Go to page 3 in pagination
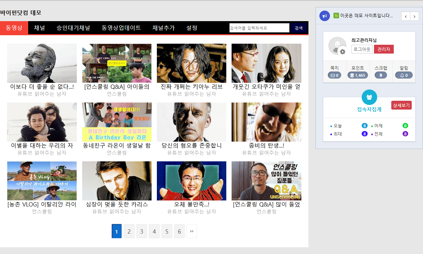 [142, 231]
